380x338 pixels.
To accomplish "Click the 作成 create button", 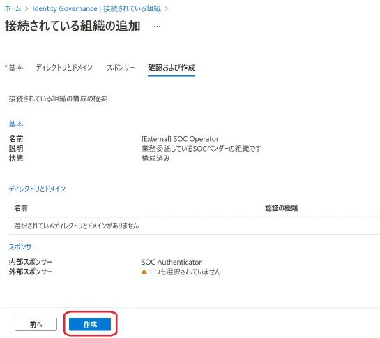I will pyautogui.click(x=90, y=324).
